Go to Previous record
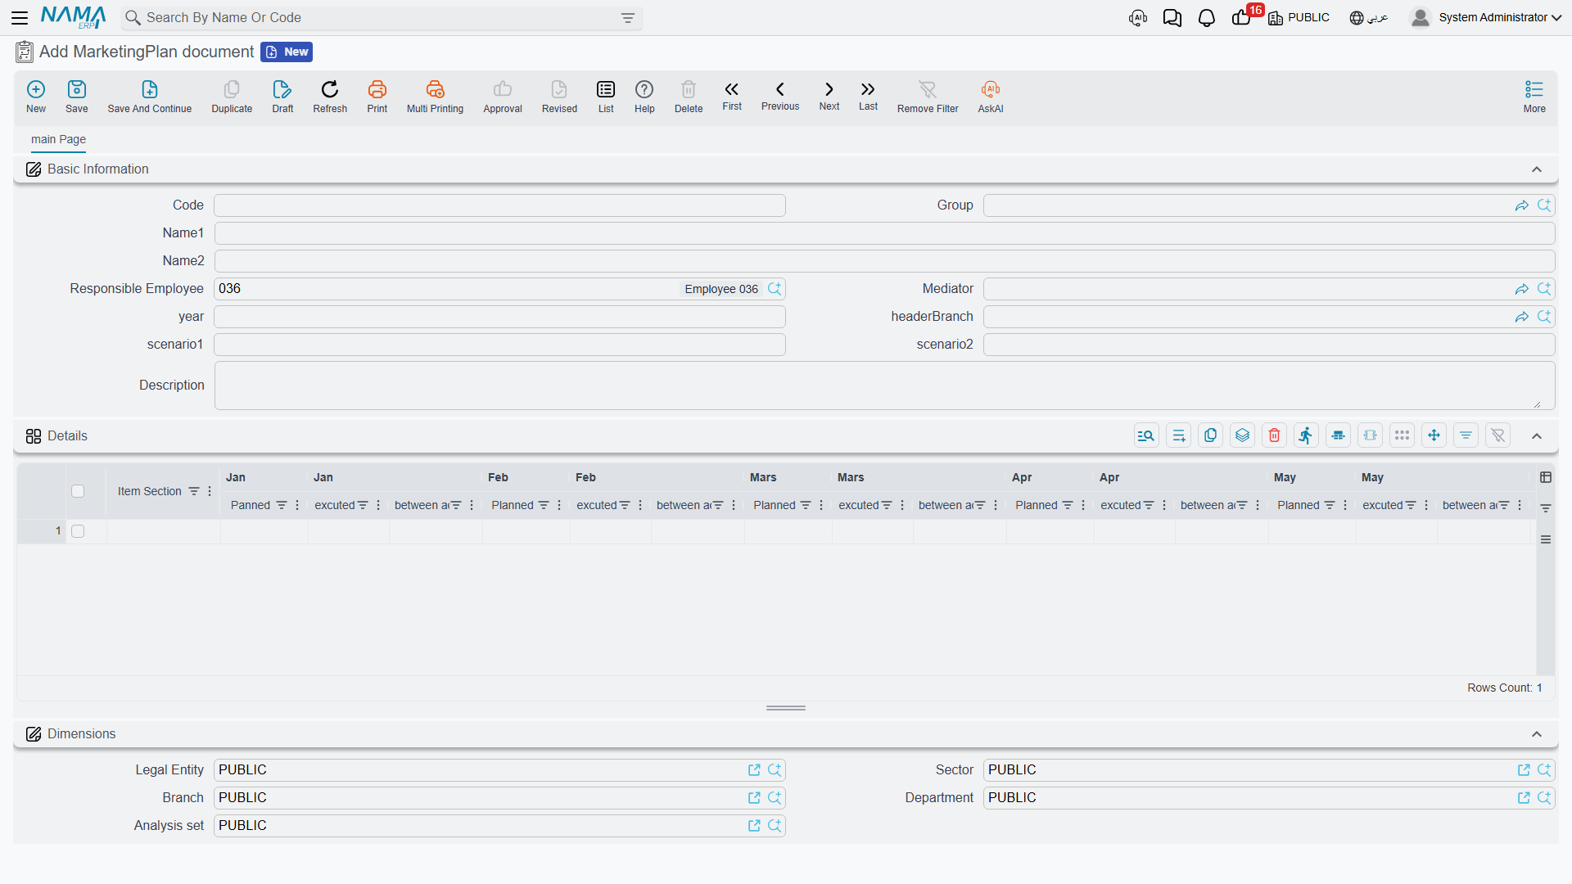This screenshot has height=884, width=1572. [x=780, y=89]
